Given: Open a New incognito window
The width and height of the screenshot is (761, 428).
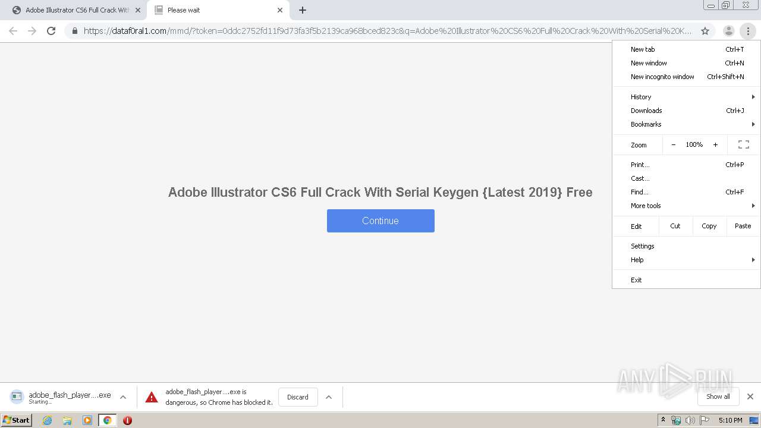Looking at the screenshot, I should click(x=687, y=77).
